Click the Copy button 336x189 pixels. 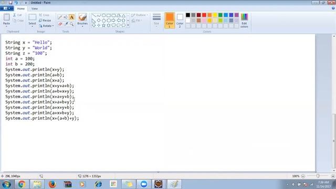(x=18, y=20)
